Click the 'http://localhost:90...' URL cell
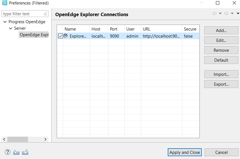 coord(161,36)
